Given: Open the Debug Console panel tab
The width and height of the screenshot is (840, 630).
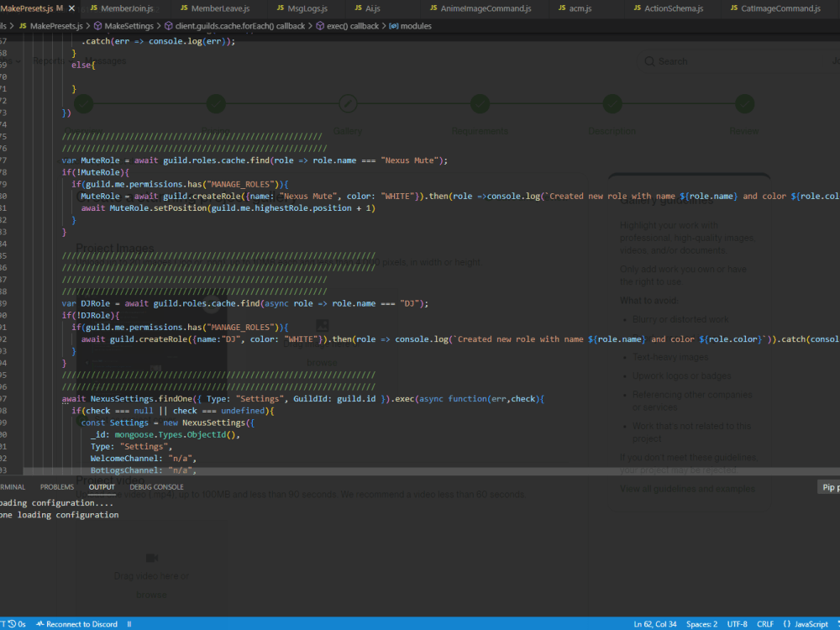Looking at the screenshot, I should [x=156, y=486].
